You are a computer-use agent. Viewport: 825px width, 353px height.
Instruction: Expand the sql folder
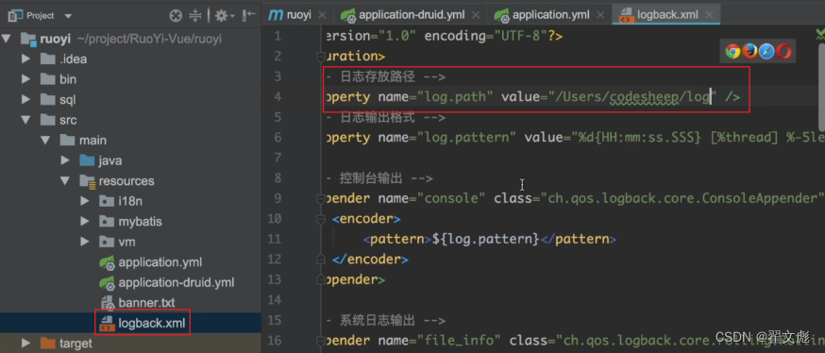(25, 99)
